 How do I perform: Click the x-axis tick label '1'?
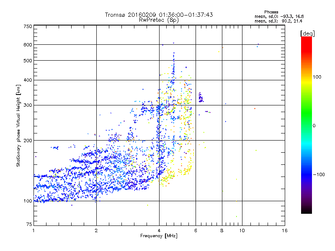click(x=33, y=231)
